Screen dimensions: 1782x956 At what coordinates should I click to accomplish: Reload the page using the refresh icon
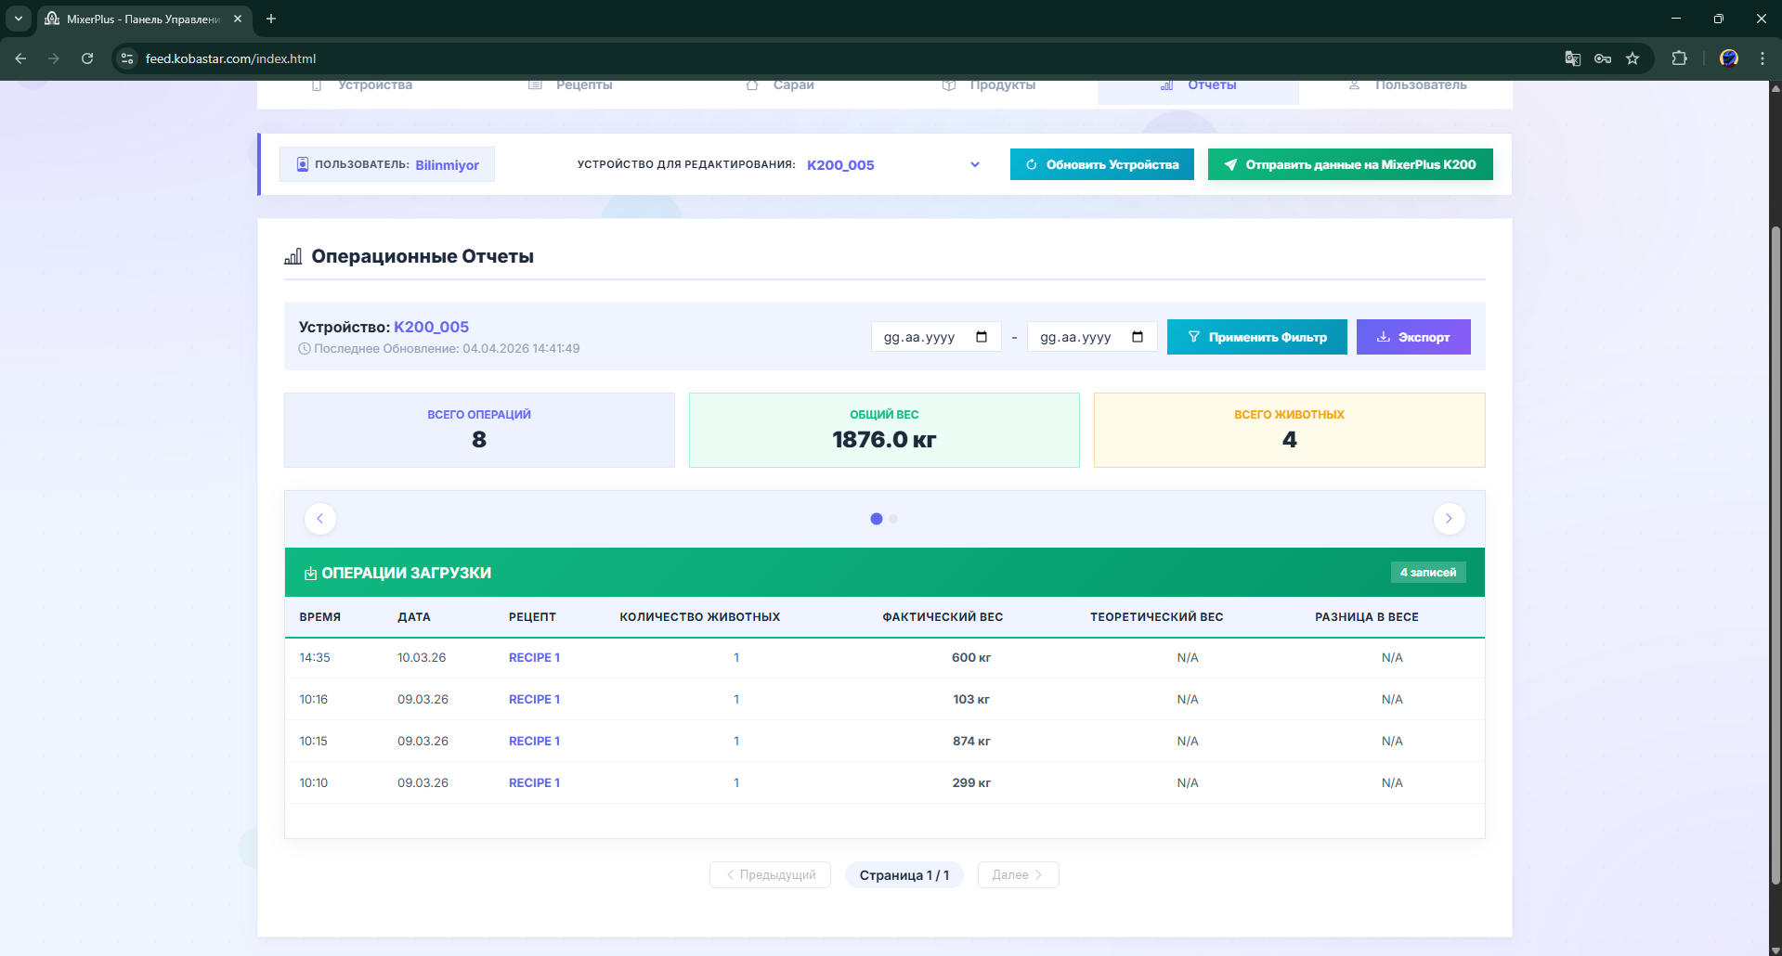click(87, 58)
